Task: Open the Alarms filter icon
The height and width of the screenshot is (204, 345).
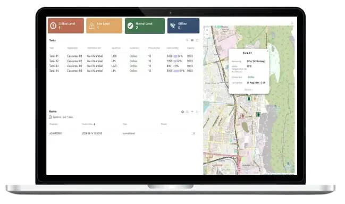Action: tap(192, 112)
